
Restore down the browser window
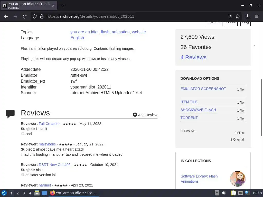[x=250, y=6]
